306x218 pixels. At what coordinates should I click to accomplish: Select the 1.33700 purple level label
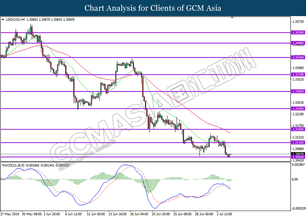[298, 75]
